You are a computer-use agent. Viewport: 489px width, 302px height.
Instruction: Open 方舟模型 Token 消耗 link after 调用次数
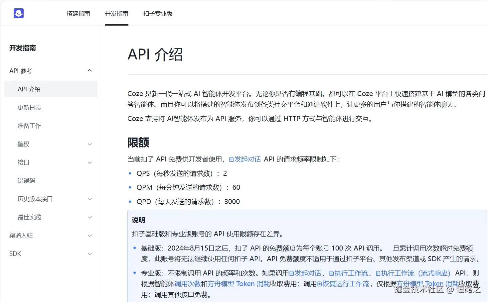tap(239, 284)
